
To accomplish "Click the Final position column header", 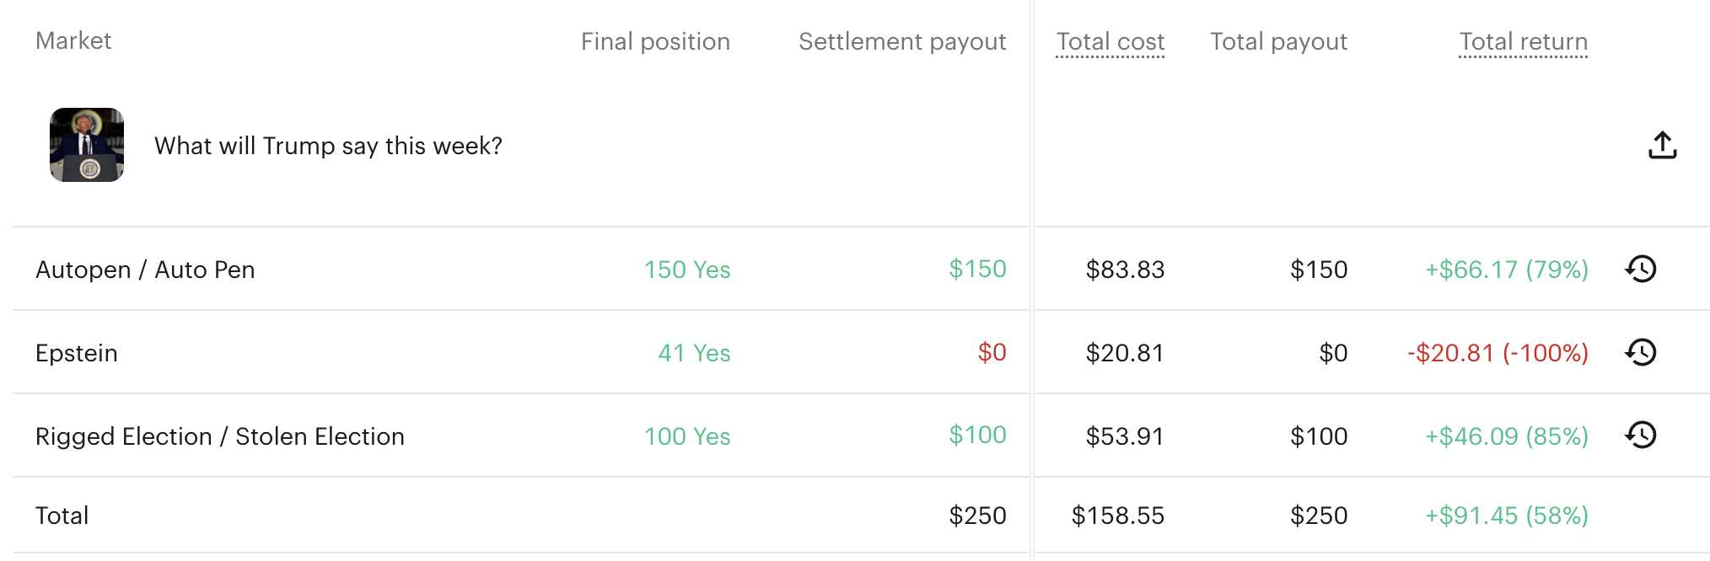I will [x=655, y=41].
